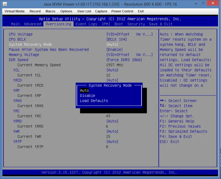This screenshot has width=221, height=179.
Task: Open the Force DDR3 1866 value
Action: point(124,60)
